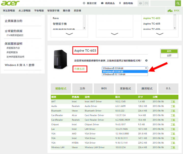Open 保固服務說明 sidebar heading
Screen dimensions: 183x154
pos(13,44)
